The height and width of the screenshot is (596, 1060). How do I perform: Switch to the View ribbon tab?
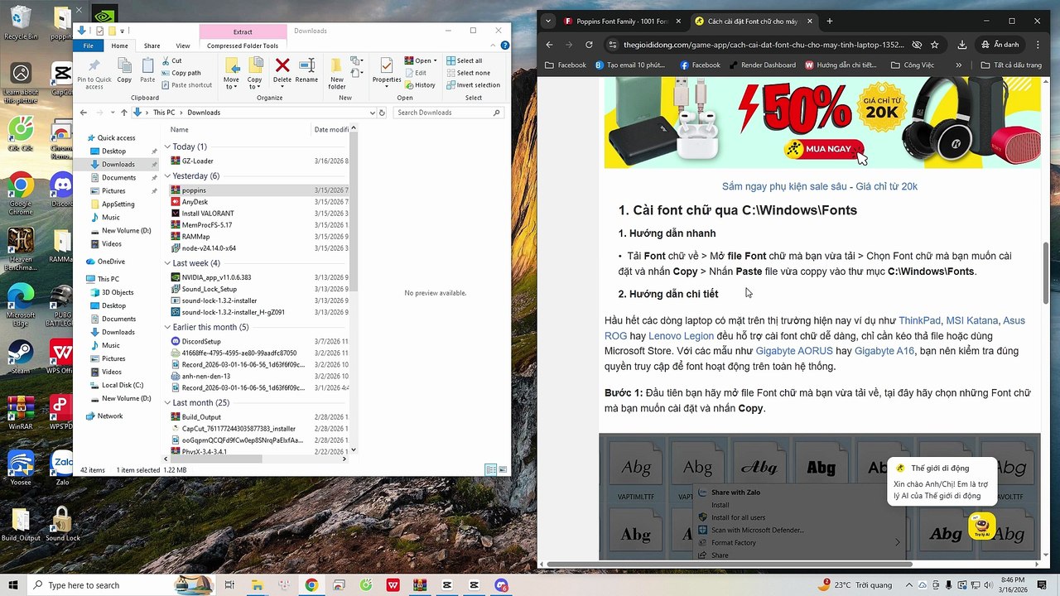coord(183,46)
